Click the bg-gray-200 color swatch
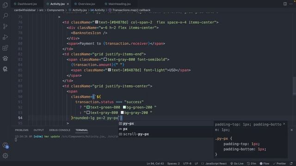Screen dimensions: 296x166 pyautogui.click(x=122, y=113)
